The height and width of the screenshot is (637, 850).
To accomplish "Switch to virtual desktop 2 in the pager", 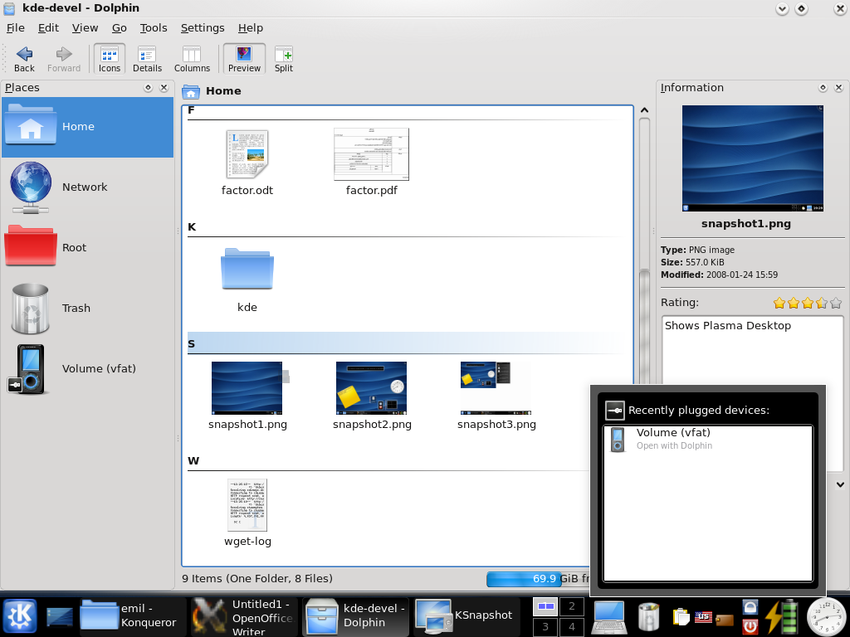I will pos(571,606).
